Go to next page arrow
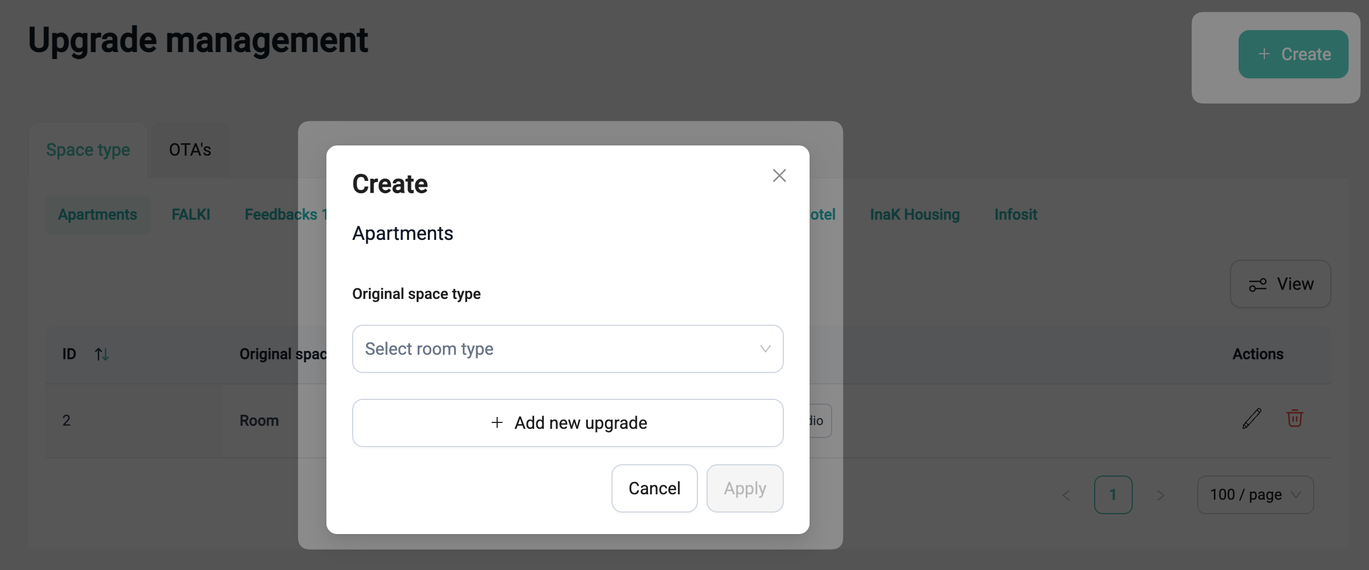1369x570 pixels. point(1160,495)
